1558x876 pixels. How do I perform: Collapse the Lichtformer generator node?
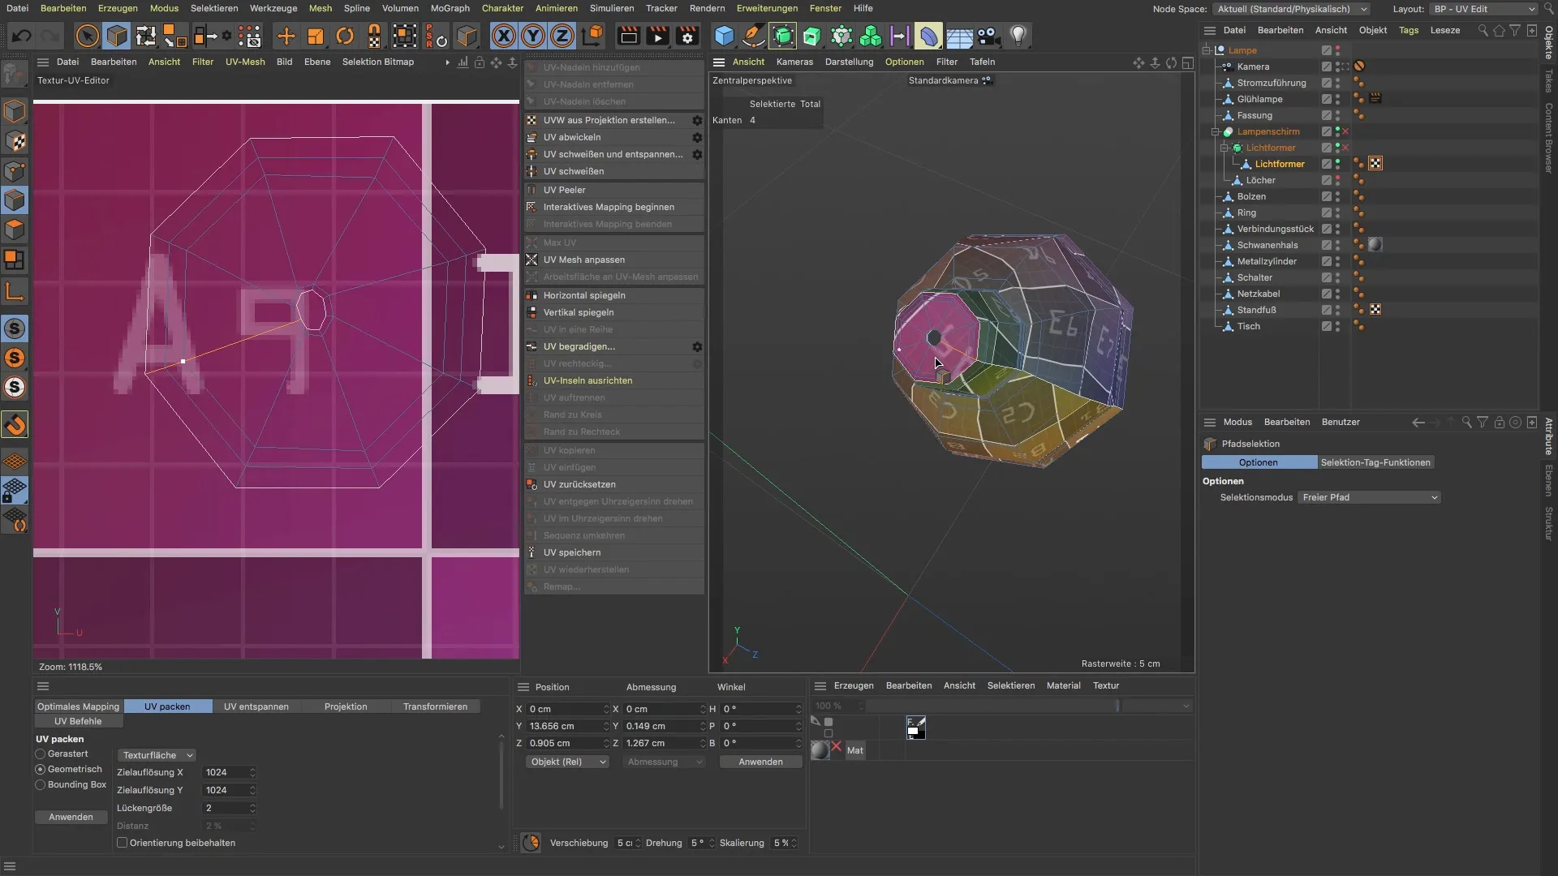click(1224, 148)
